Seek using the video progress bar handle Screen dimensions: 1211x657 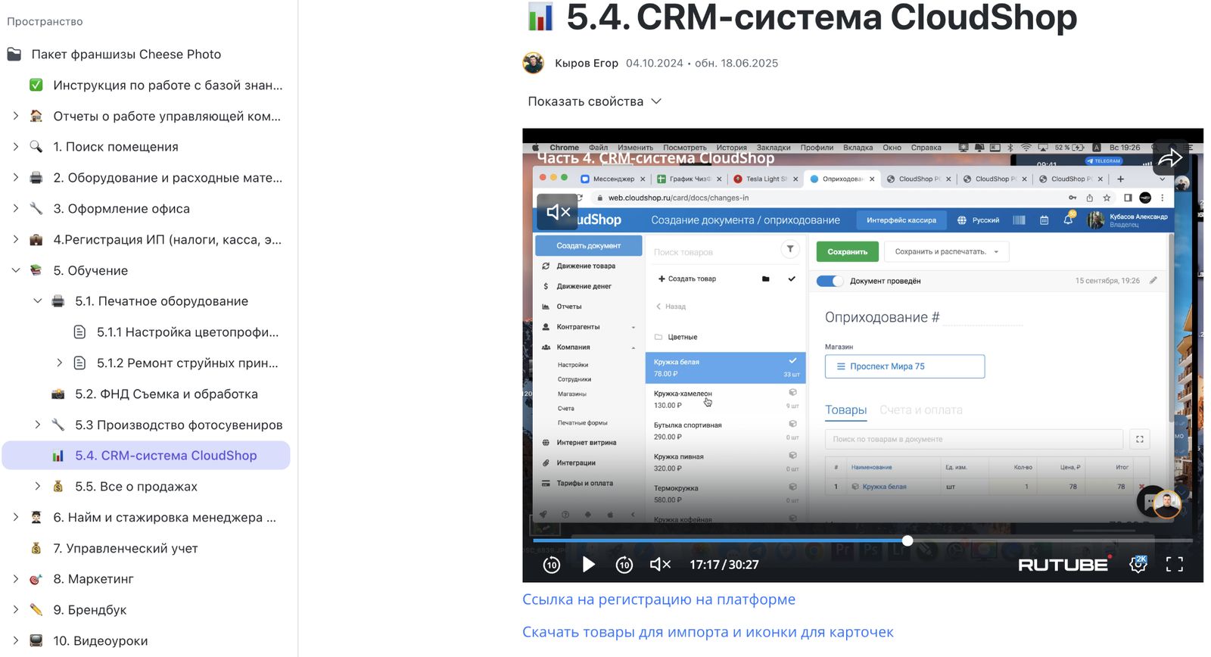(x=907, y=540)
